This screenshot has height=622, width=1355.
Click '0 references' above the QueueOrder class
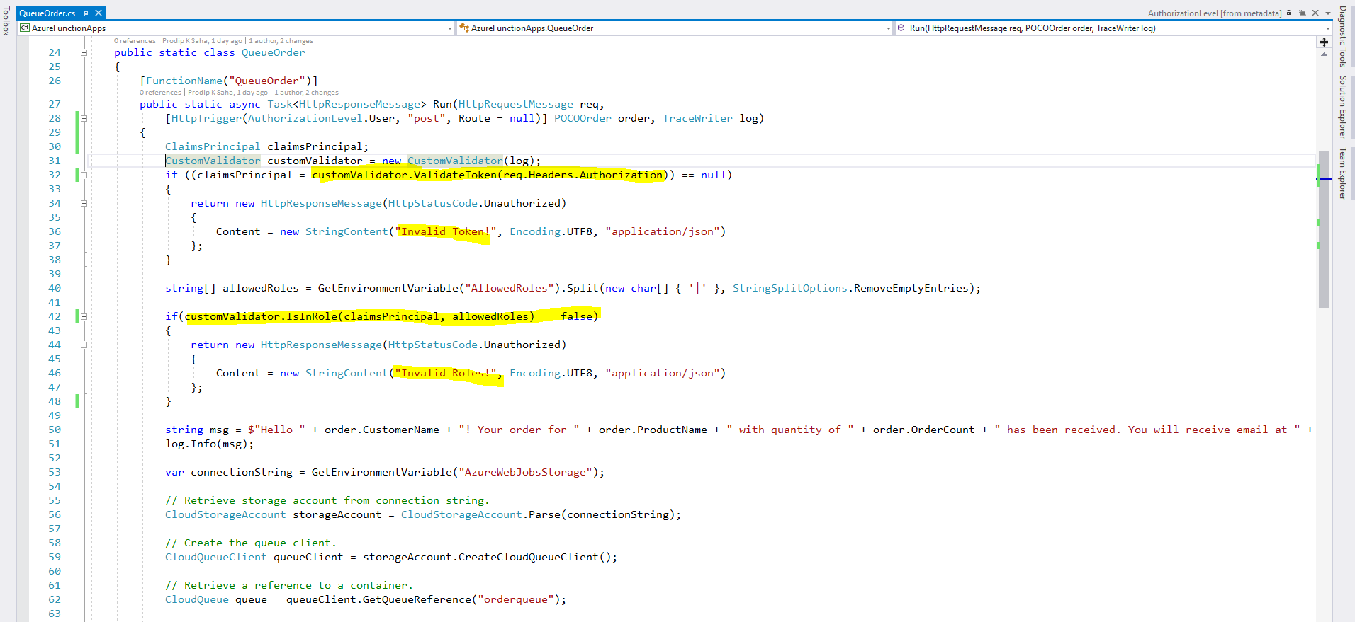(135, 41)
